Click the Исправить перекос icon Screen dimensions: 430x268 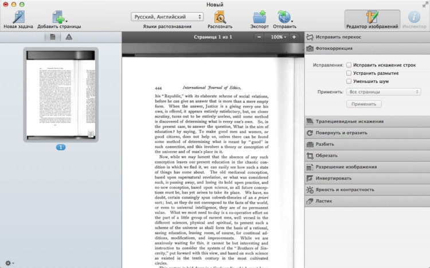click(x=310, y=37)
